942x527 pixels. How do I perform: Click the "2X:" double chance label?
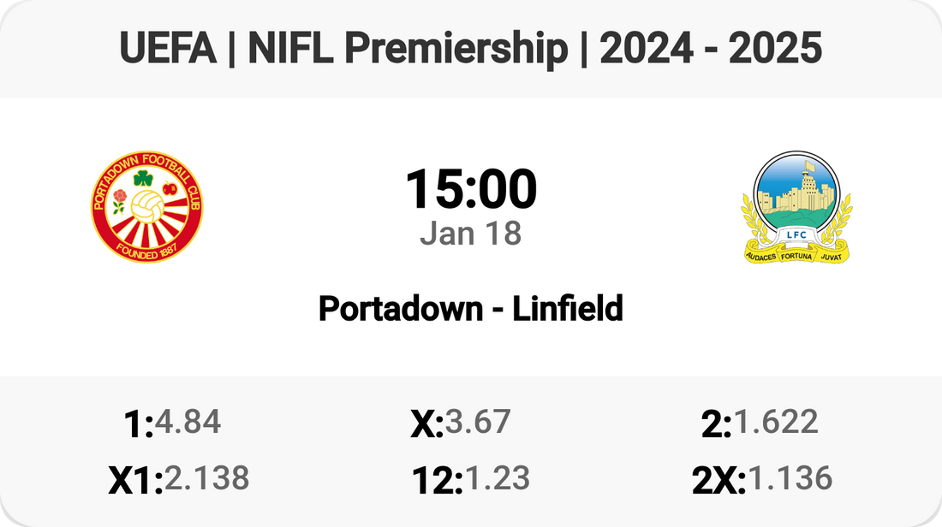click(x=719, y=482)
